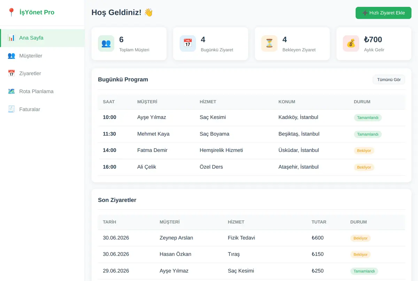Click the İşYönet Pro pin logo icon
The width and height of the screenshot is (418, 281).
11,13
